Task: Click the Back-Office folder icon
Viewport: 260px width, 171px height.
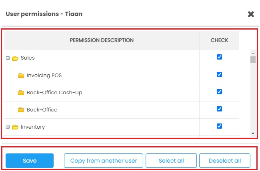Action: click(21, 110)
